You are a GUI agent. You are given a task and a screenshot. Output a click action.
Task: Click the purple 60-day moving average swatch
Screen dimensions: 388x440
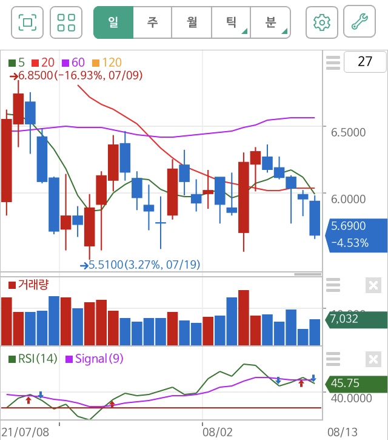click(65, 63)
